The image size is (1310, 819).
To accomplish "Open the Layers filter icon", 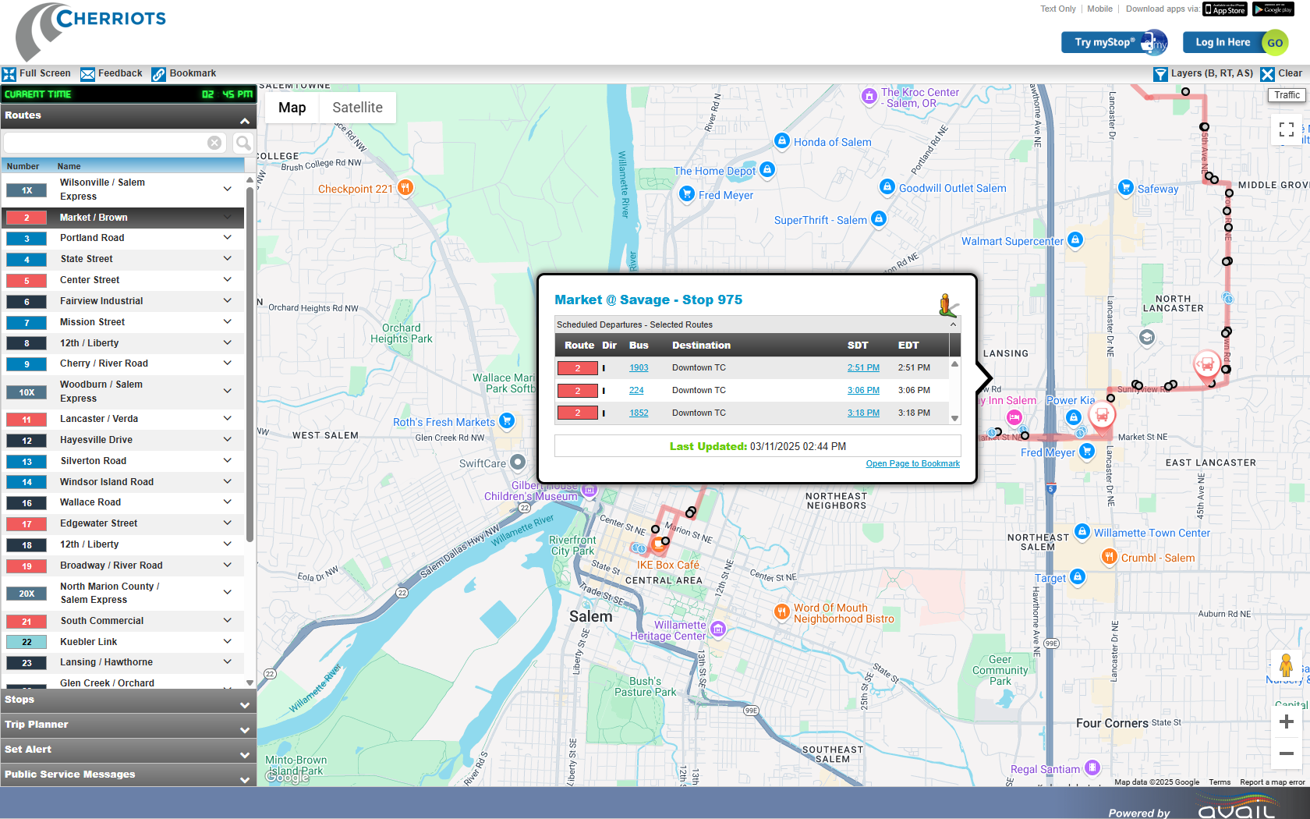I will point(1160,74).
